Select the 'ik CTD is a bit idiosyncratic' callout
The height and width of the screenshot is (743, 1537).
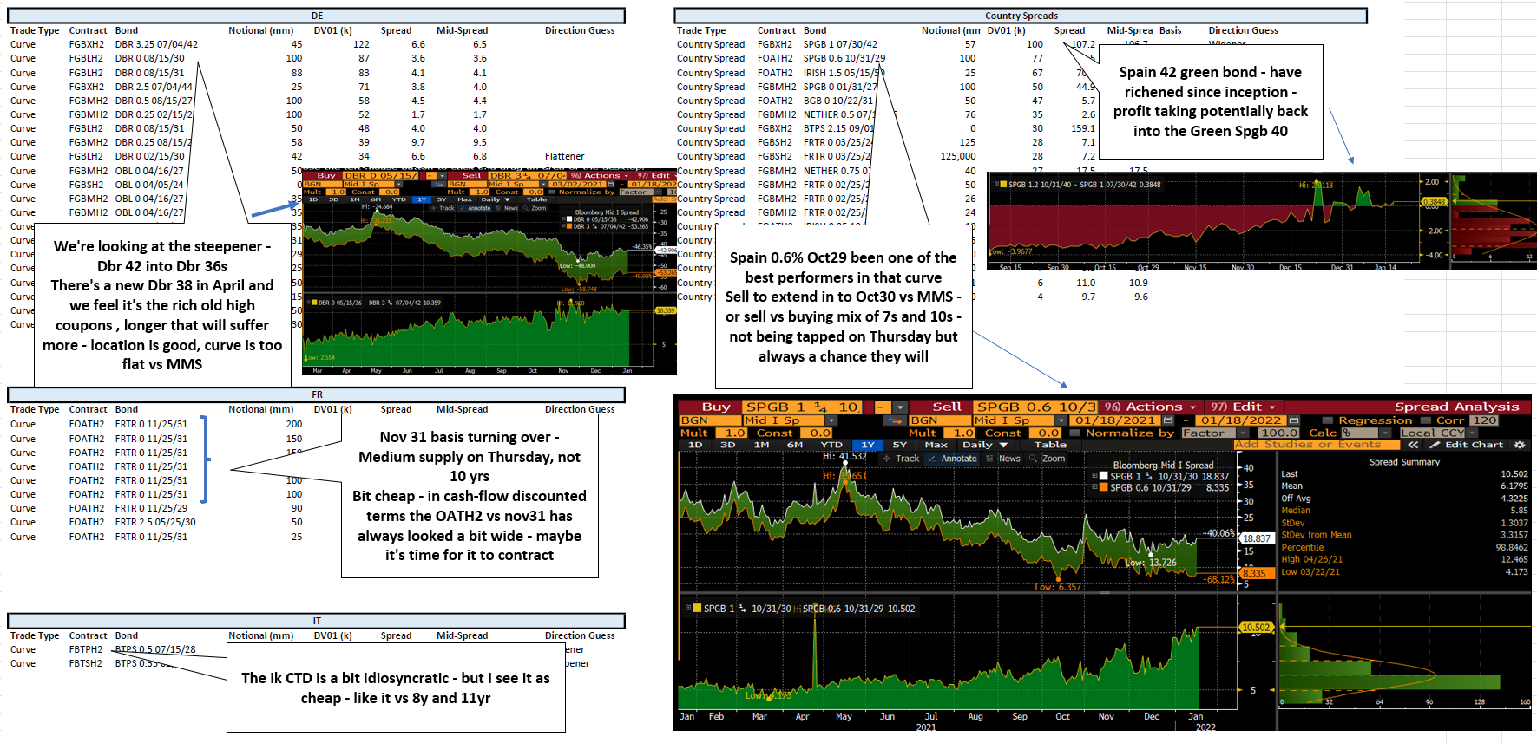point(396,688)
